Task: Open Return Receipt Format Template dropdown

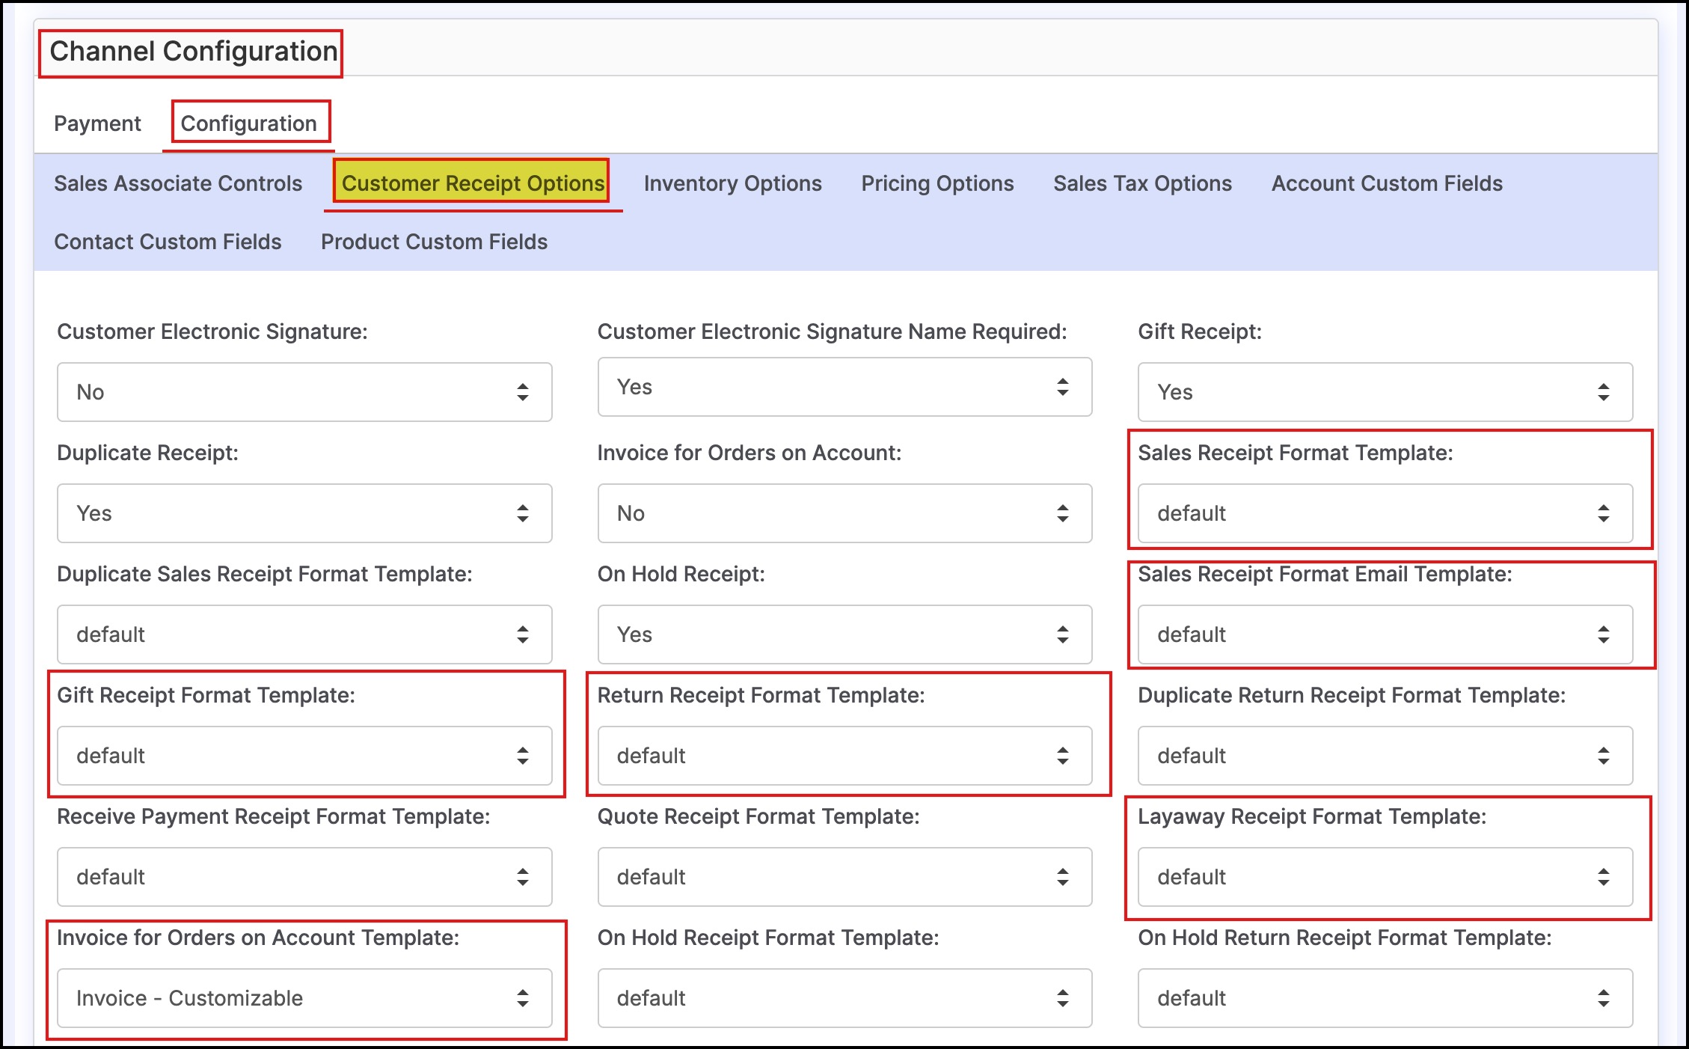Action: 844,756
